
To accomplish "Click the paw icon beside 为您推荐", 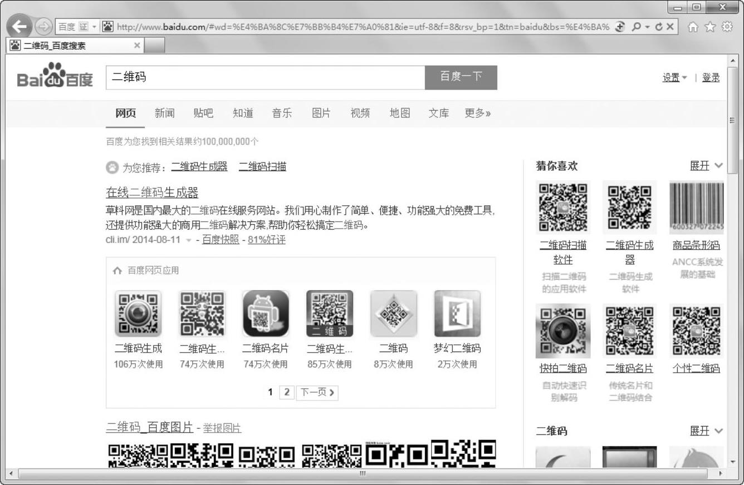I will click(112, 167).
